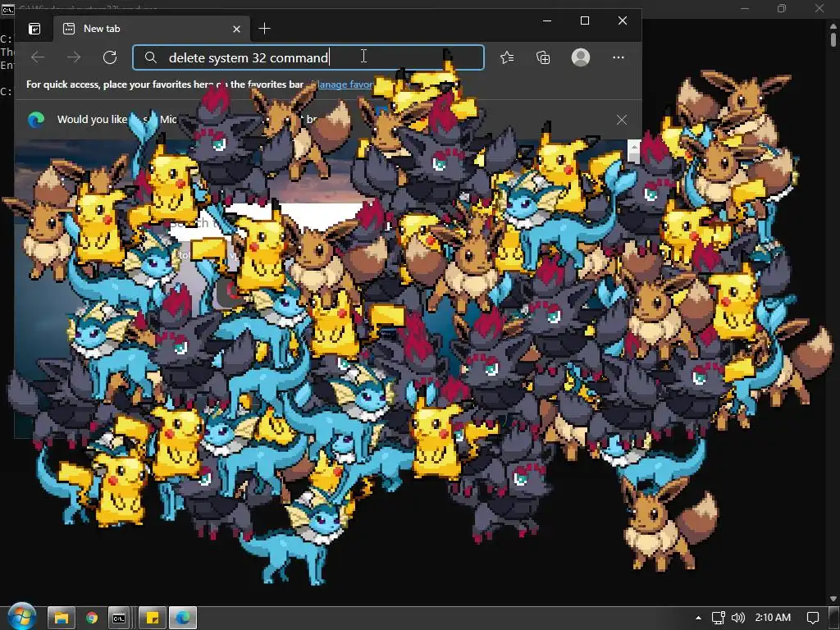Open the profile avatar icon
This screenshot has width=840, height=630.
pyautogui.click(x=581, y=57)
